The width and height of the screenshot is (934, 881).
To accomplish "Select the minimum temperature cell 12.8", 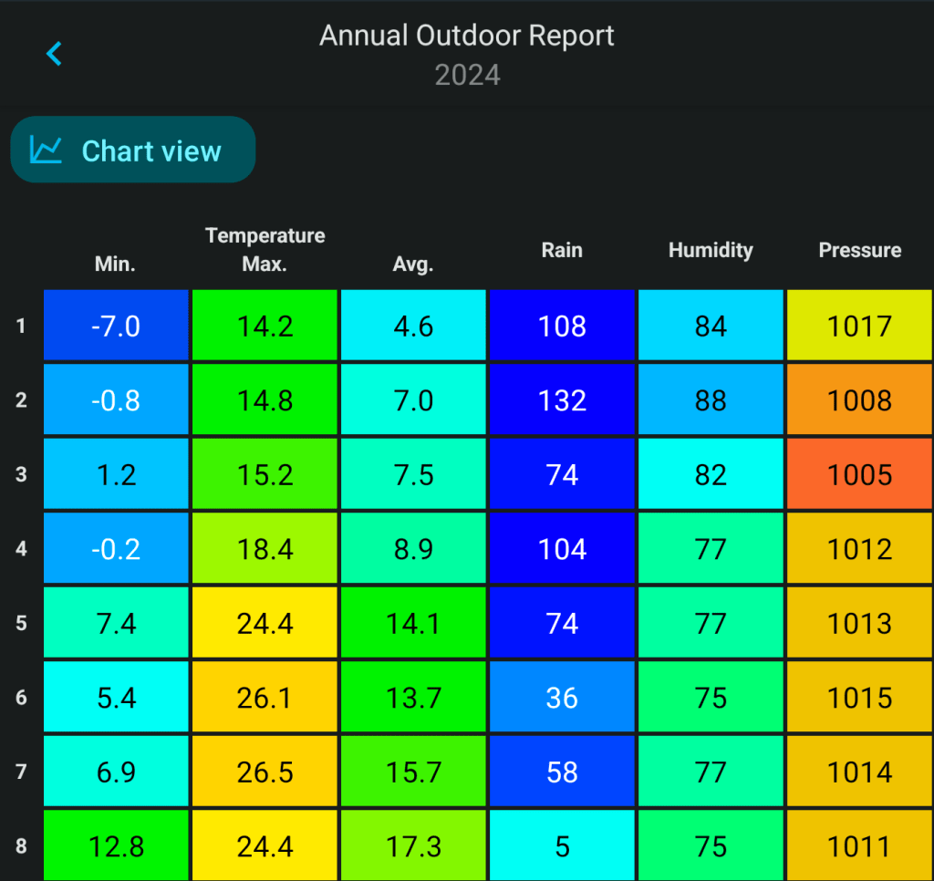I will [x=116, y=845].
